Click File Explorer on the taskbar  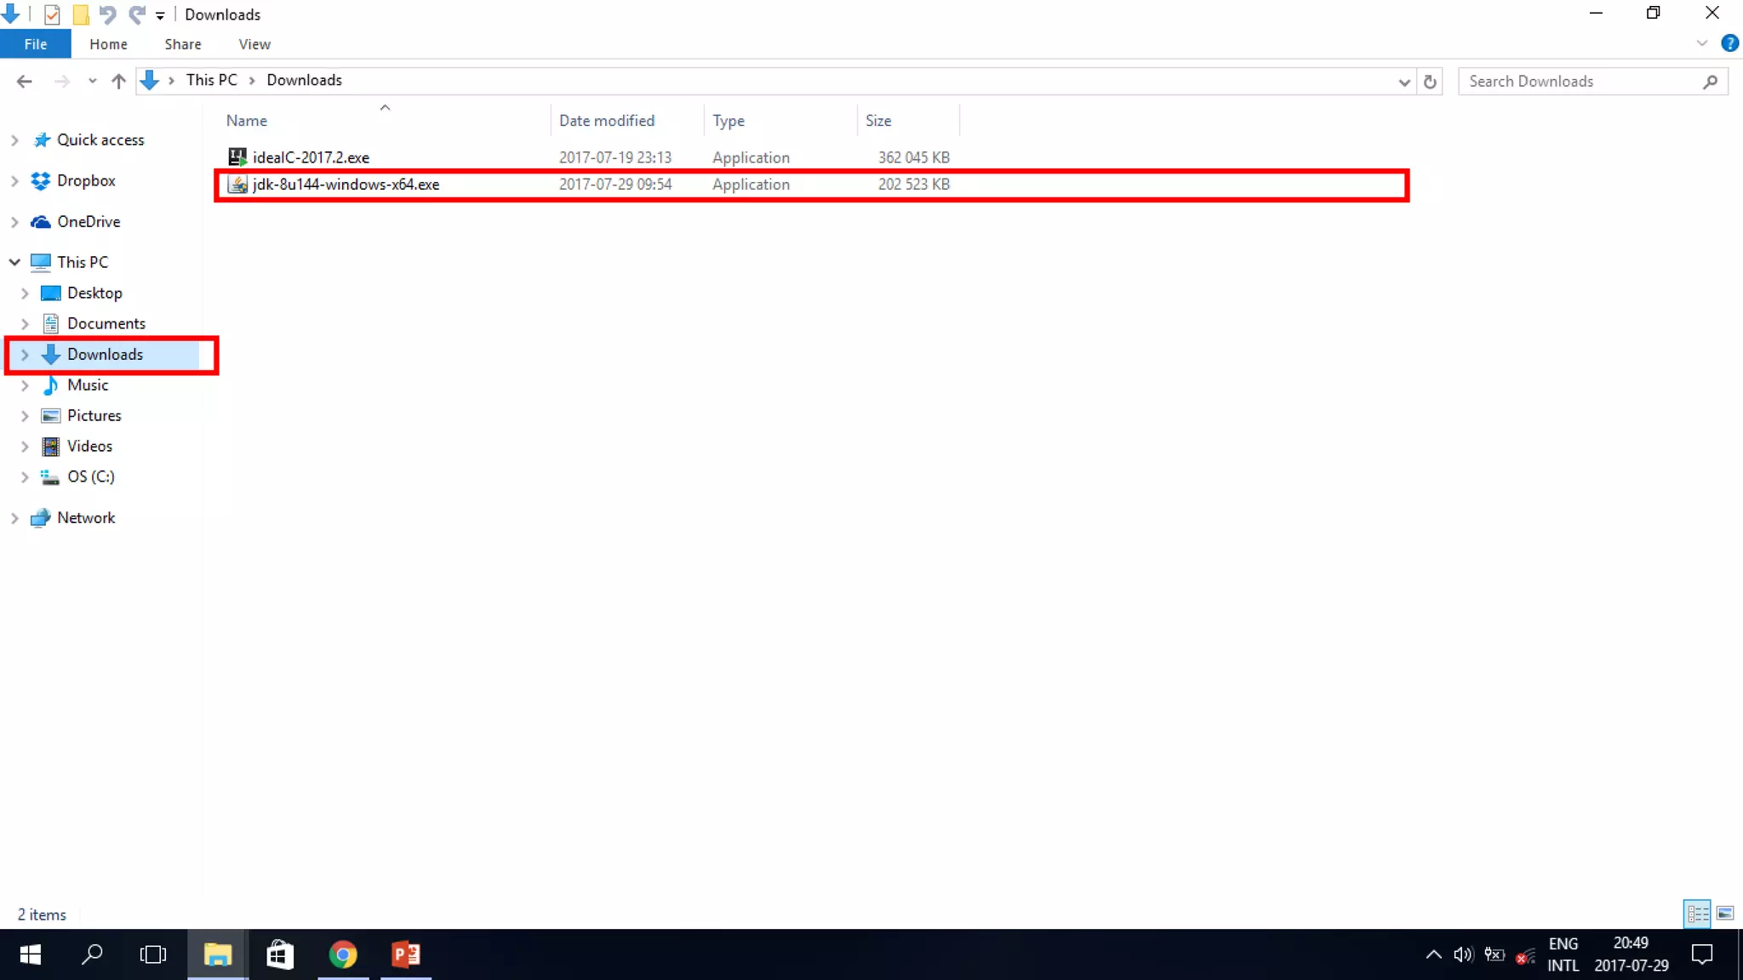(x=218, y=954)
